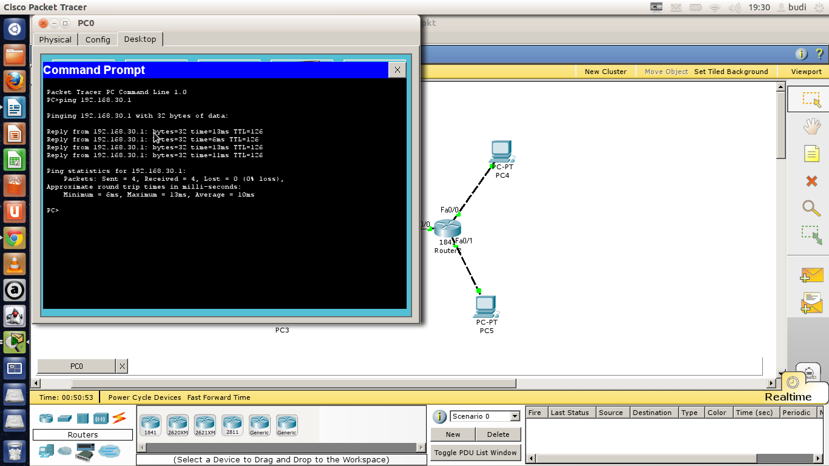Select Multiuser Connection cloud icon
Image resolution: width=829 pixels, height=466 pixels.
click(x=110, y=451)
